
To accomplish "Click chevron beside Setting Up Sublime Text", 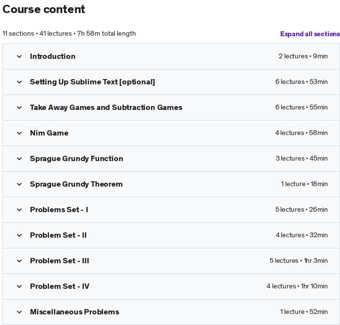I will tap(19, 82).
